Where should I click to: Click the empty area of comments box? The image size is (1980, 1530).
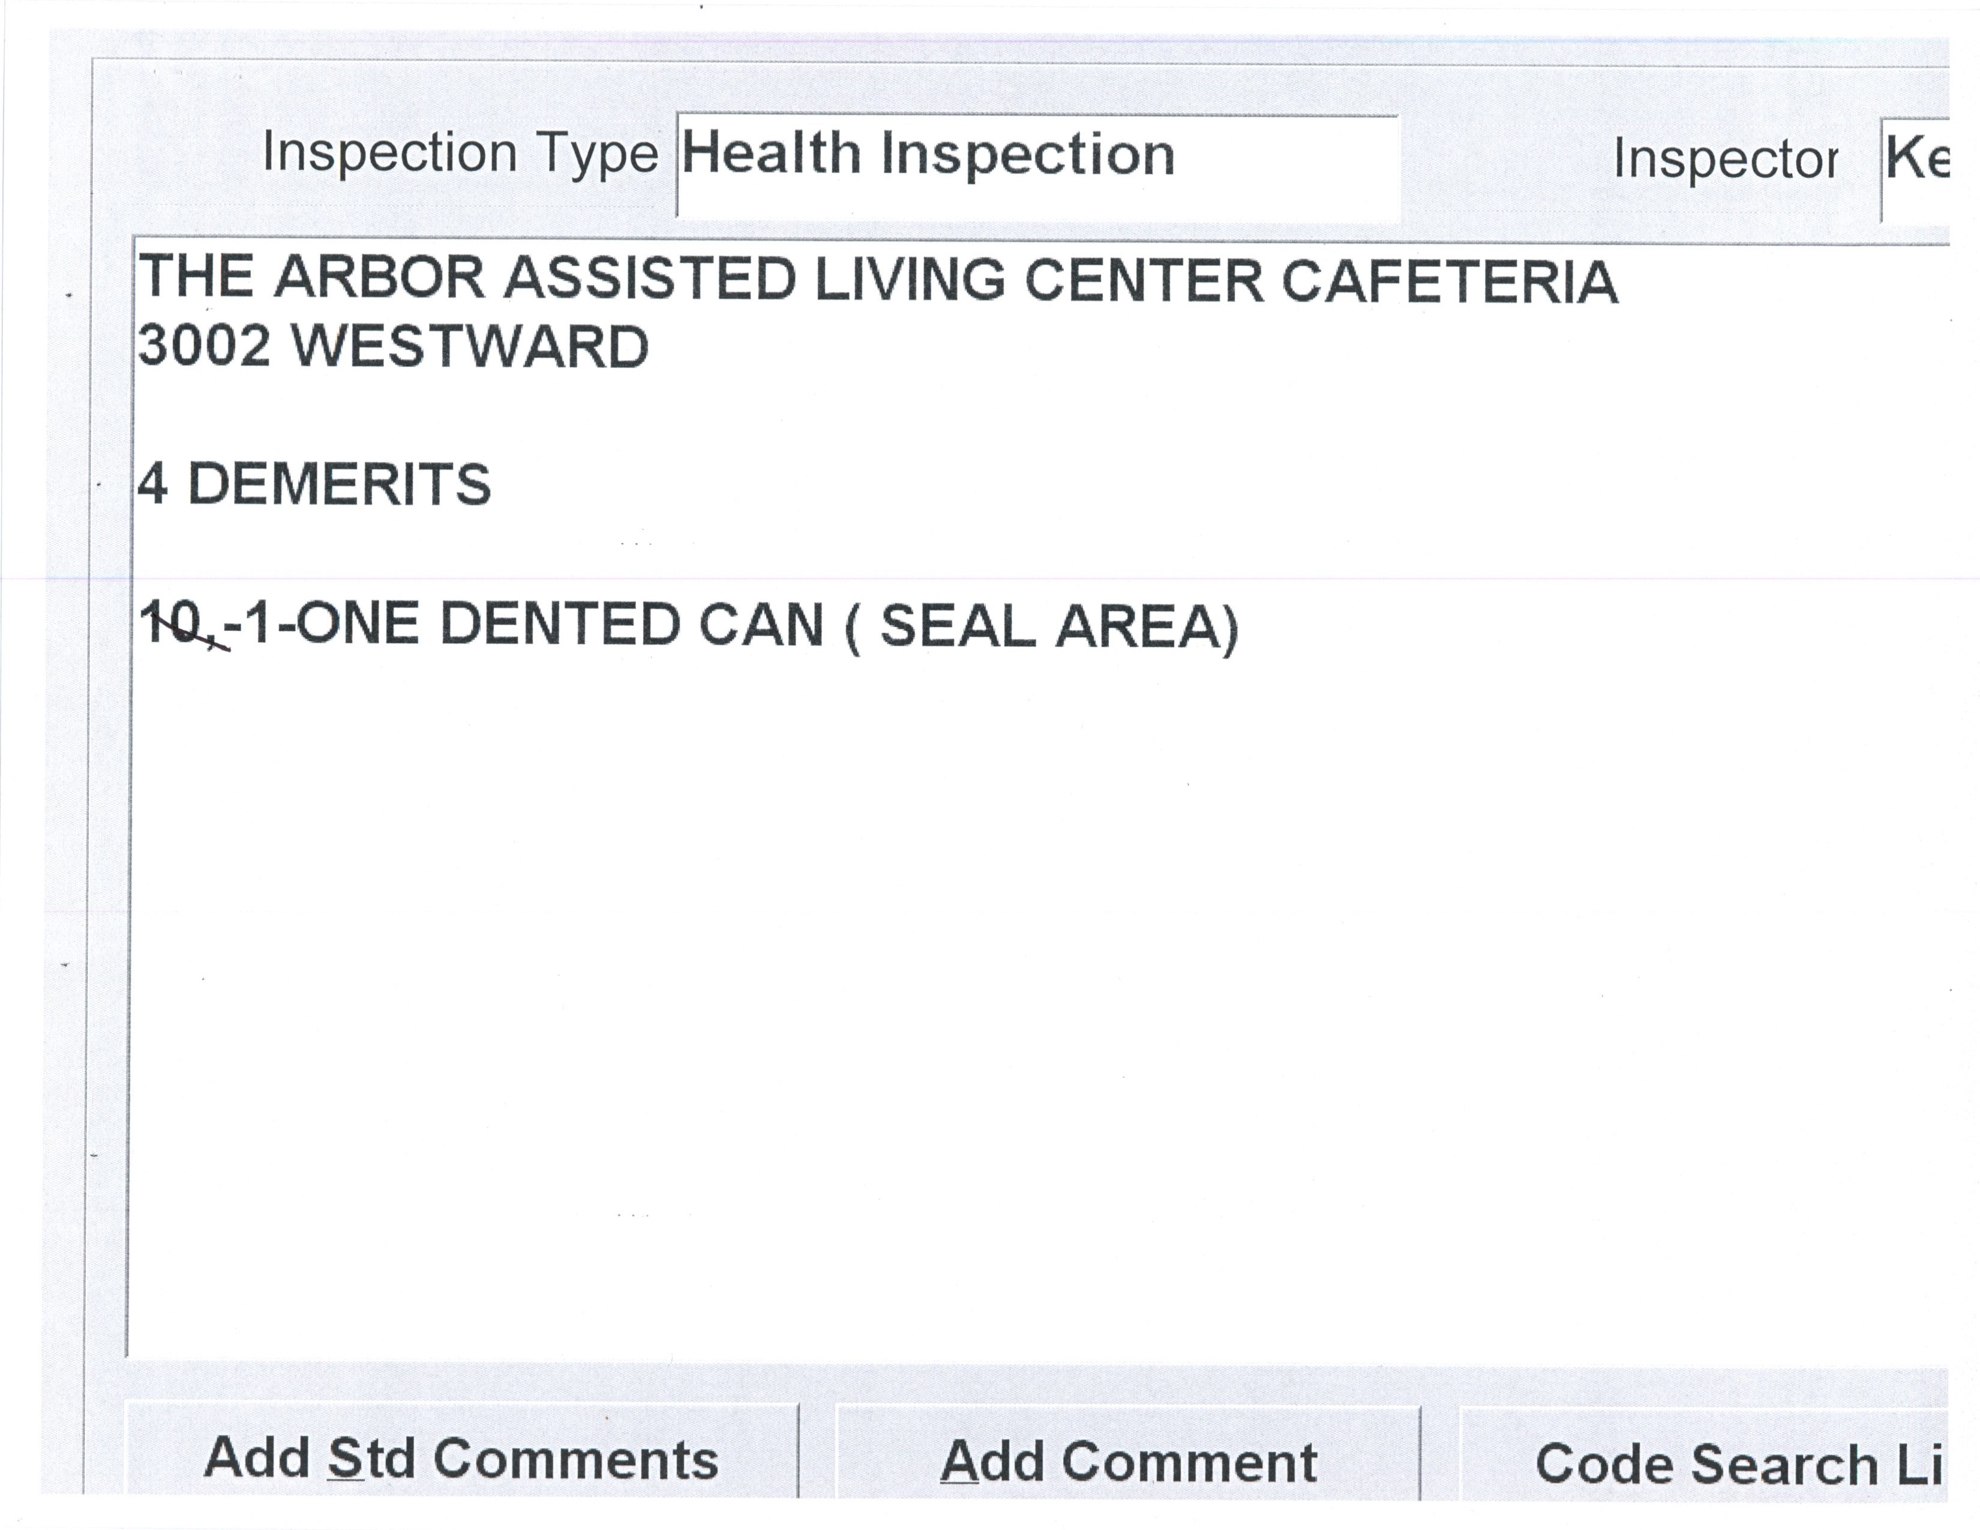tap(997, 997)
